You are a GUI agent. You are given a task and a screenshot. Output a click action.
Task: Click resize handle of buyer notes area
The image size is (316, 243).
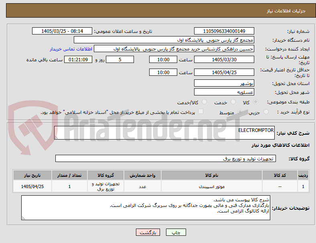pos(23,218)
